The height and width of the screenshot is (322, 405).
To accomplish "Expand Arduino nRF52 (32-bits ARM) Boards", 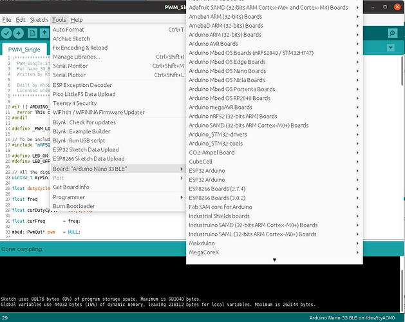I will (x=274, y=117).
